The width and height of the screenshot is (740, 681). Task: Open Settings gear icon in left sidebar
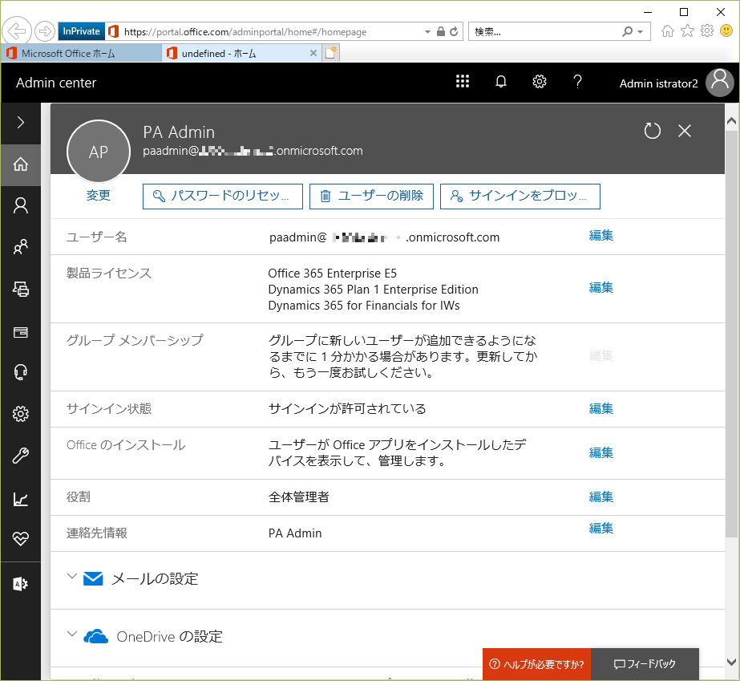pyautogui.click(x=20, y=414)
